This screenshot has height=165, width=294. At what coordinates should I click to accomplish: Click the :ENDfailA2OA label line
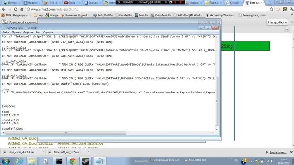(x=12, y=129)
